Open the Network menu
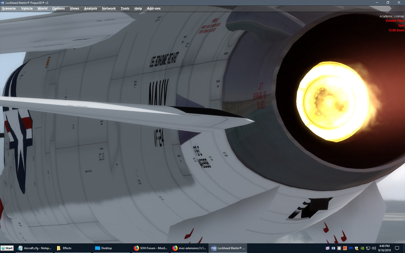 click(x=109, y=9)
